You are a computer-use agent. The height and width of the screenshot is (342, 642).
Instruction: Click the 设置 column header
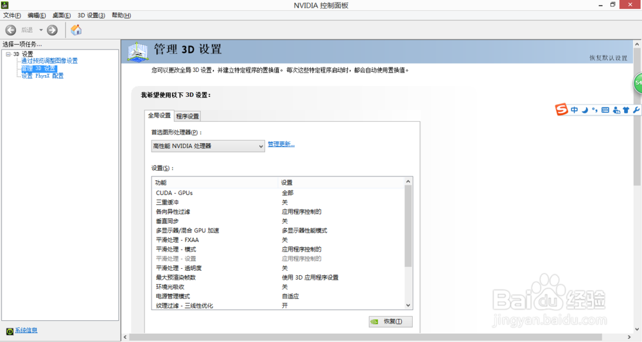[x=341, y=182]
